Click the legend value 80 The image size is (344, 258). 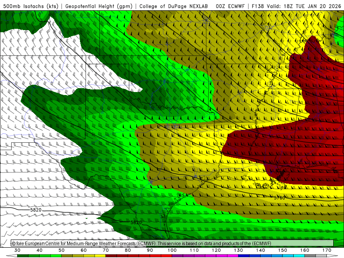point(128,250)
